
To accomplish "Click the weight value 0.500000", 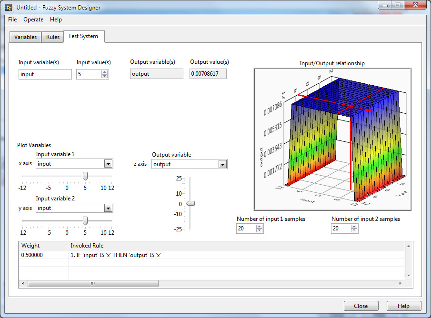I will [32, 255].
